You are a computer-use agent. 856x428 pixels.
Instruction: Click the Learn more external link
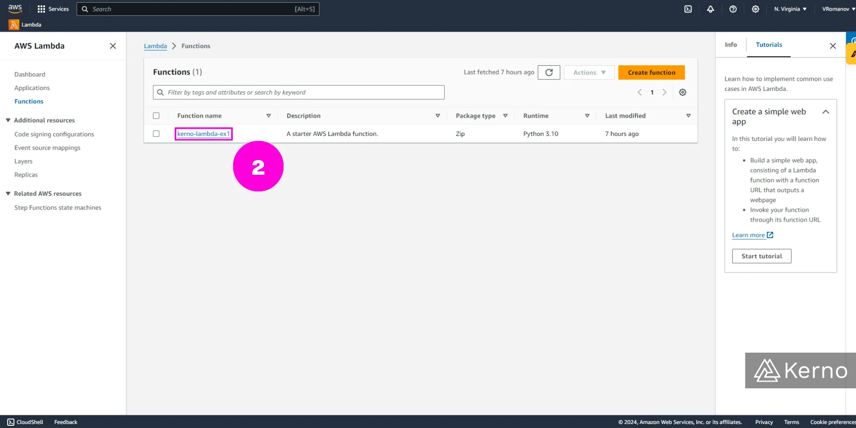pyautogui.click(x=753, y=235)
